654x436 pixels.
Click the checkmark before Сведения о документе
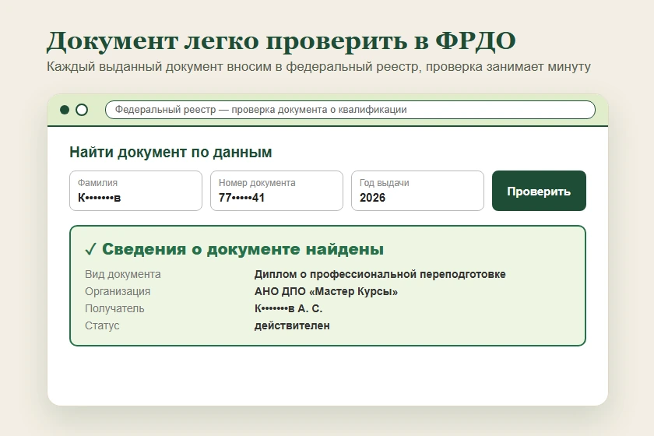90,249
